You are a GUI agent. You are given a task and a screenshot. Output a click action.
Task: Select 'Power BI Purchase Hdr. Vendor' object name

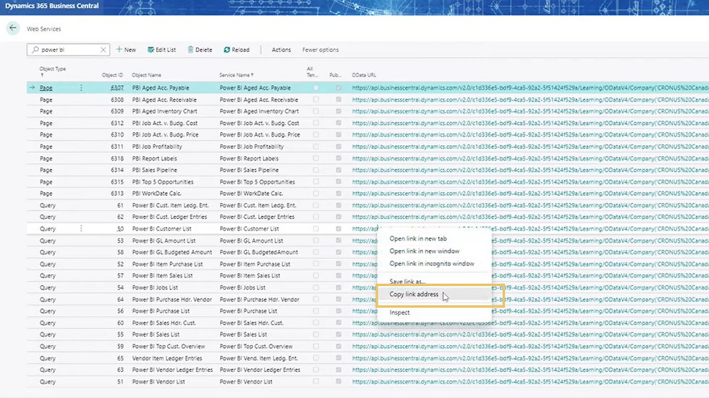pyautogui.click(x=172, y=299)
